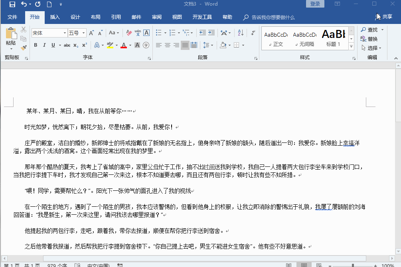
Task: Open the 审阅 ribbon tab
Action: click(157, 17)
